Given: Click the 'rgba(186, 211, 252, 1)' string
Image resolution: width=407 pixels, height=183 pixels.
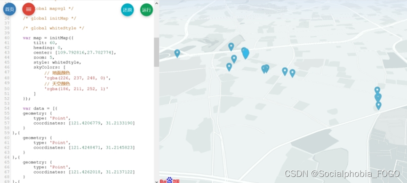Looking at the screenshot, I should click(76, 89).
